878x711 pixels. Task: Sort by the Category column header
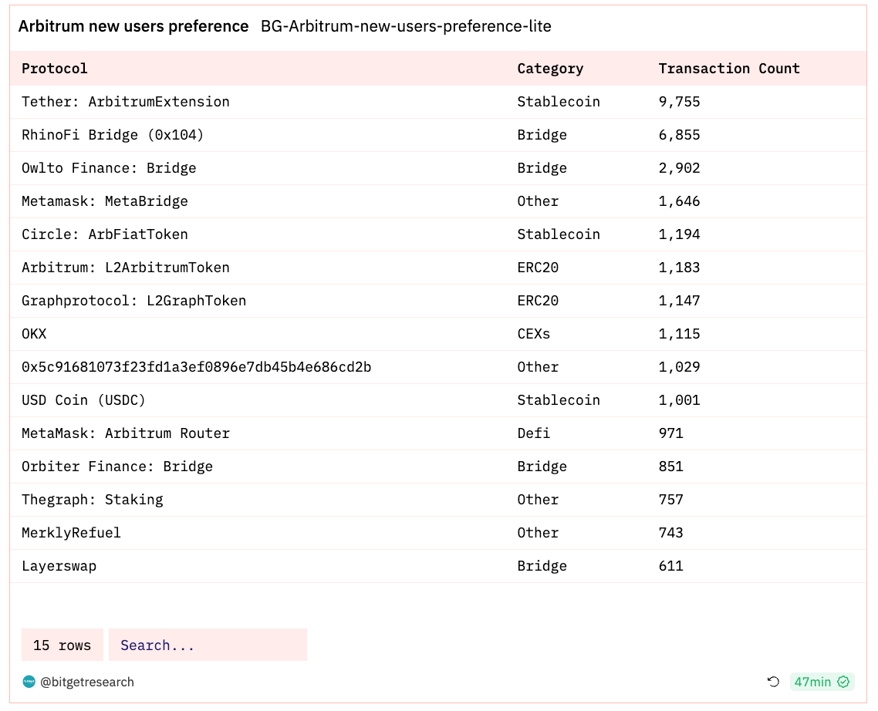[550, 69]
